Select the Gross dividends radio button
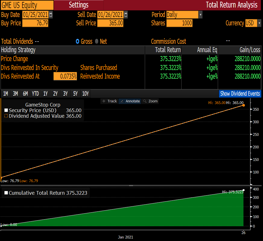This screenshot has height=241, width=263. click(77, 41)
